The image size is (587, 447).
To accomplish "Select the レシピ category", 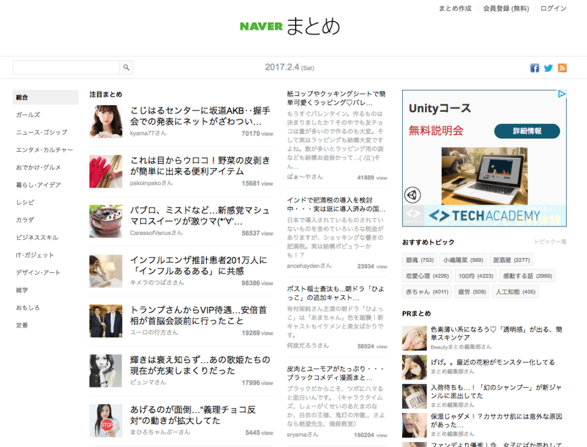I will (x=25, y=202).
